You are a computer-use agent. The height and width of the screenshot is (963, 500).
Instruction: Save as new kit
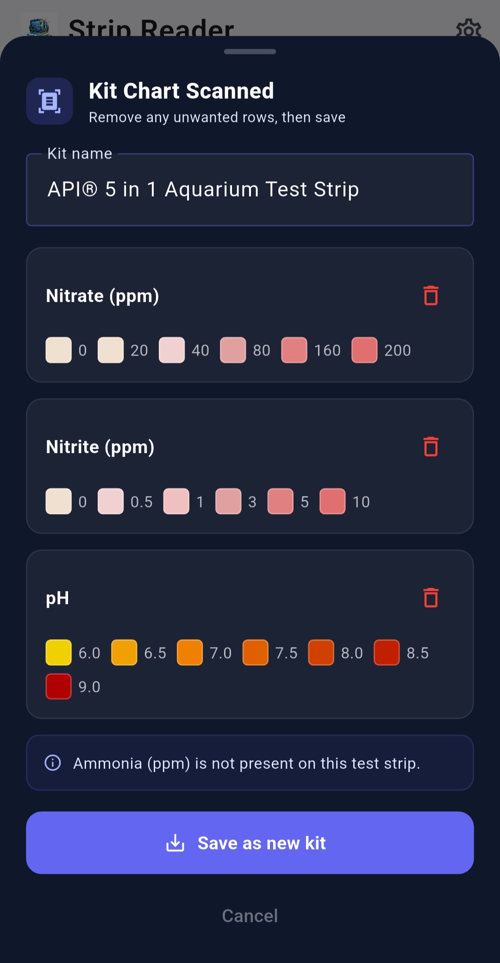pos(250,843)
